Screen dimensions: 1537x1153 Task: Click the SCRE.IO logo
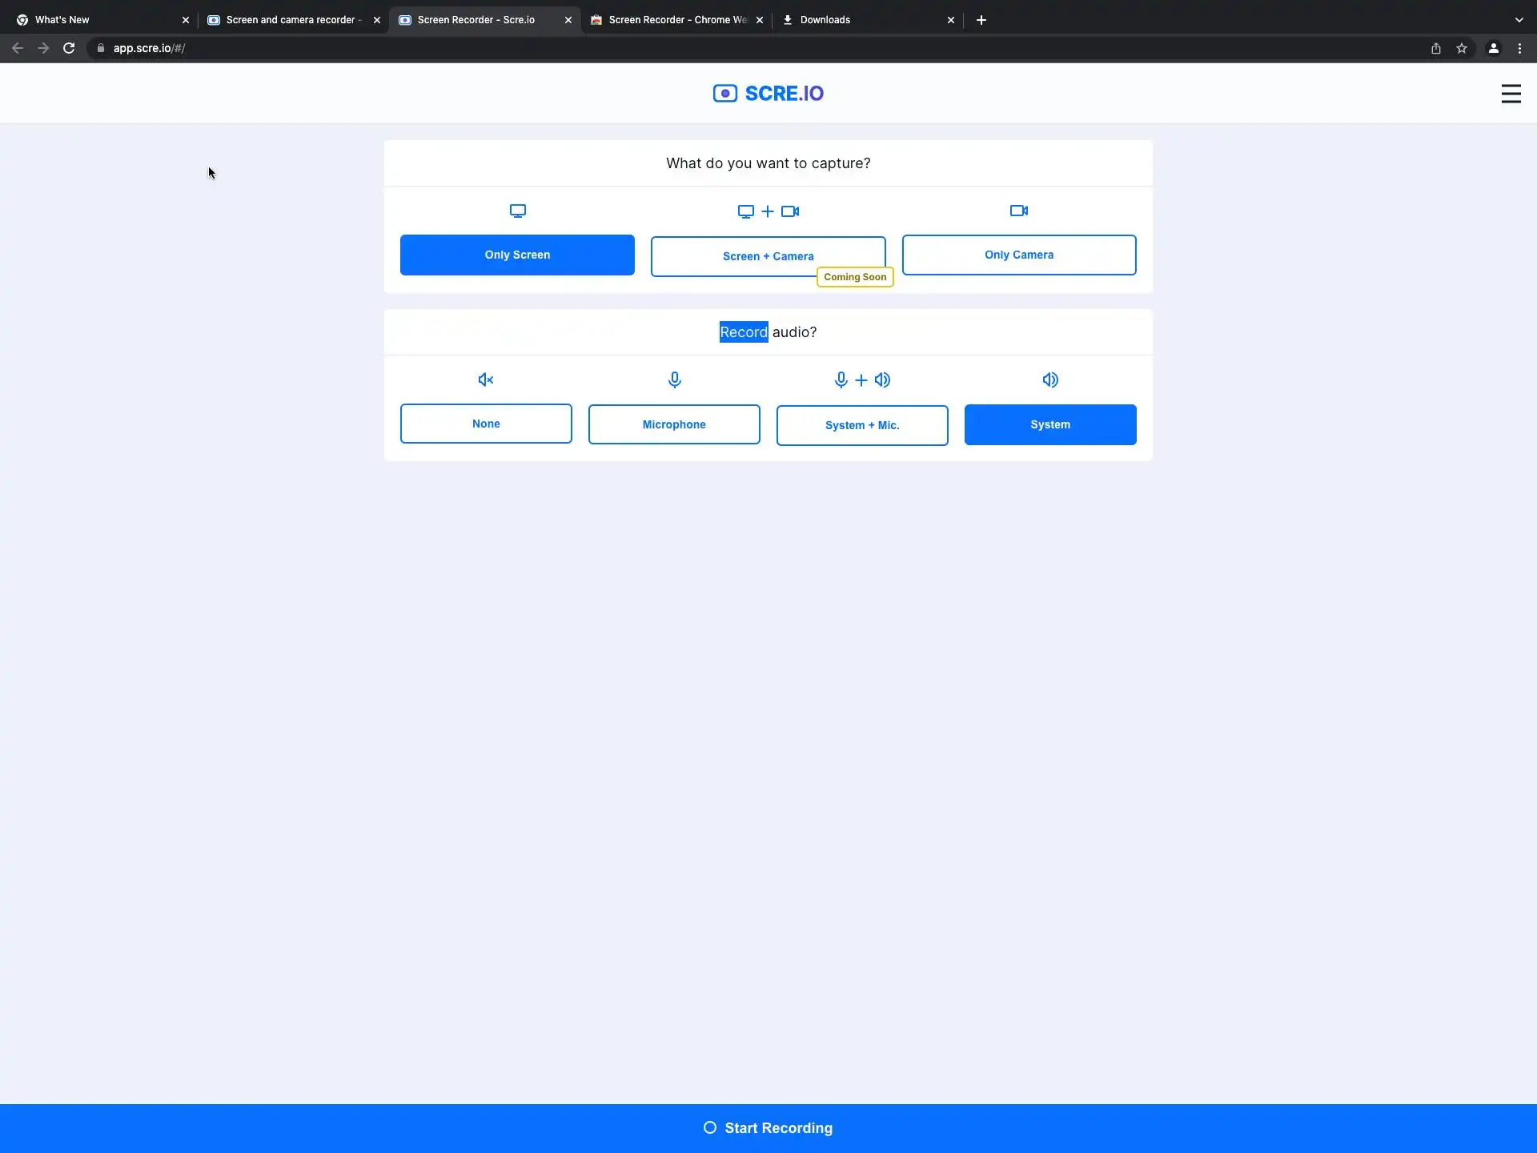[x=768, y=94]
